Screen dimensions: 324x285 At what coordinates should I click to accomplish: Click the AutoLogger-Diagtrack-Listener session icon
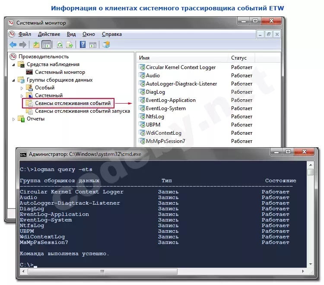point(142,84)
